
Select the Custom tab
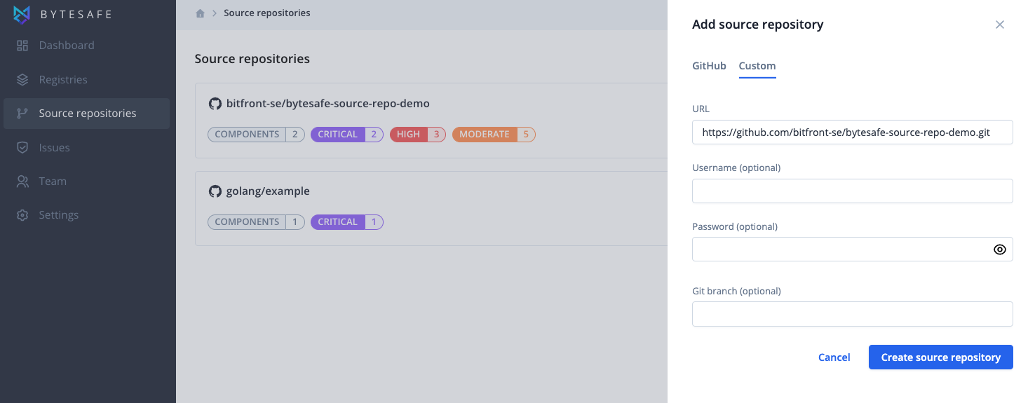757,66
